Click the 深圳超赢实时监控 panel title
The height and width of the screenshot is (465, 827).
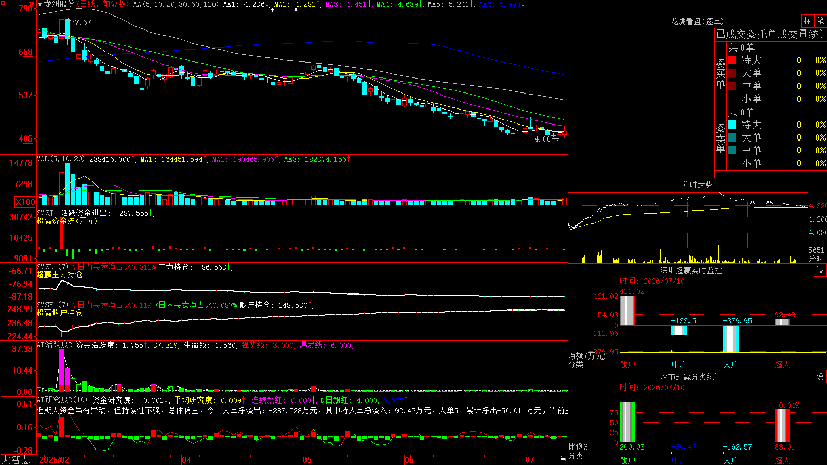pyautogui.click(x=691, y=270)
